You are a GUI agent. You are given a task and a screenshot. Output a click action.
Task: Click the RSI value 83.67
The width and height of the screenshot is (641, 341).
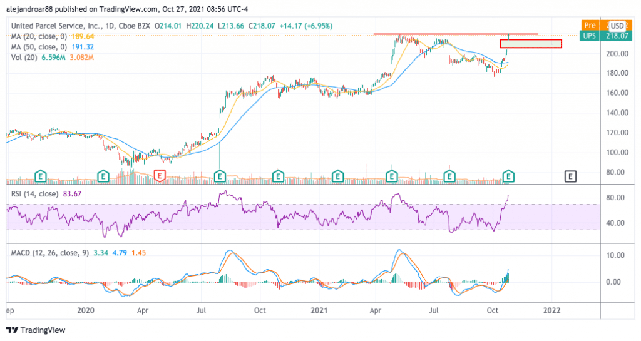(73, 194)
